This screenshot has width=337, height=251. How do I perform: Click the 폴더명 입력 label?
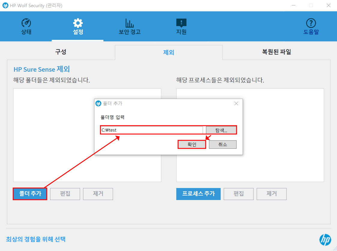click(x=112, y=117)
